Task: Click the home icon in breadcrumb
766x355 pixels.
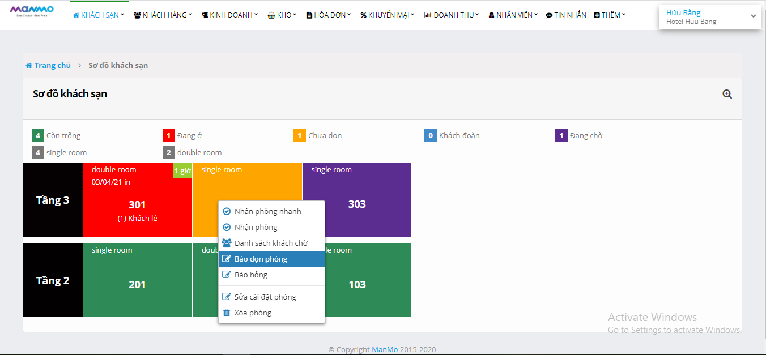Action: click(29, 66)
